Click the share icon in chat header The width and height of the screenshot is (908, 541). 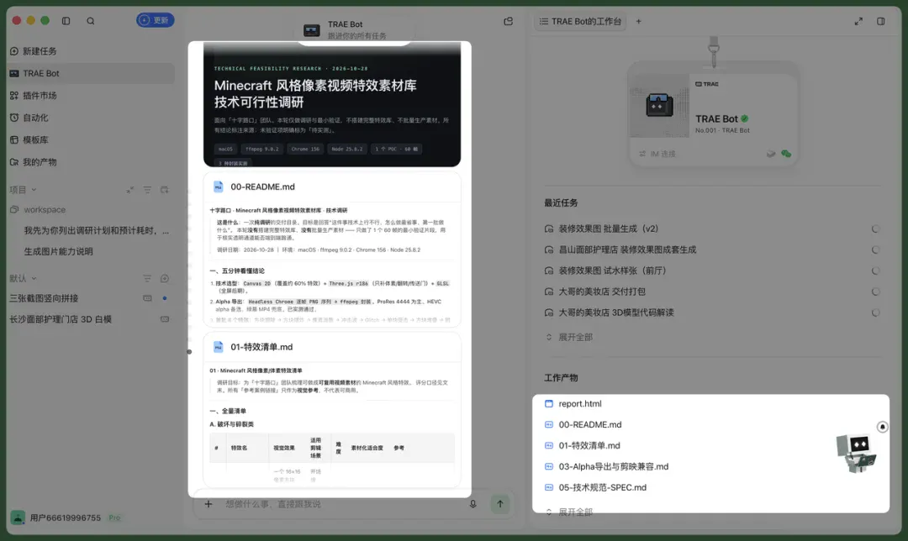click(509, 21)
